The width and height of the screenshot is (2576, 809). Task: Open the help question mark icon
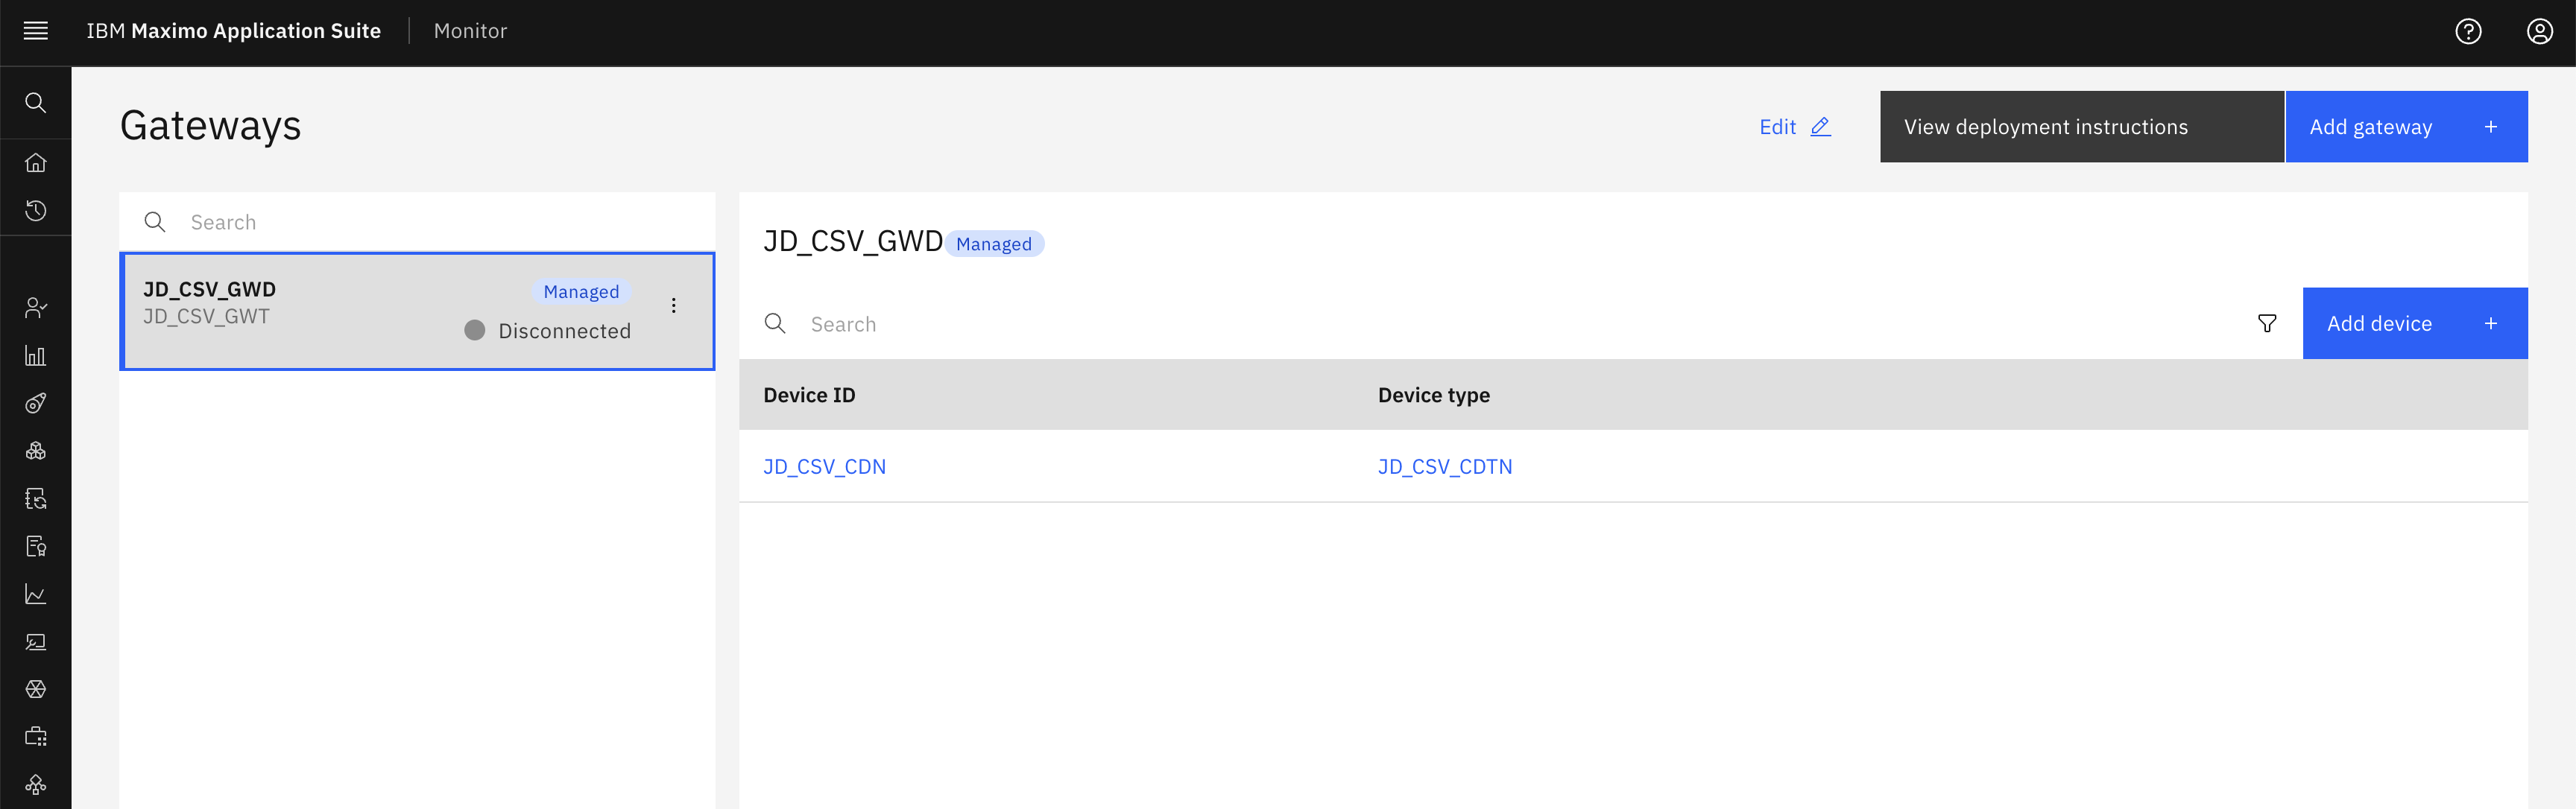click(2468, 31)
